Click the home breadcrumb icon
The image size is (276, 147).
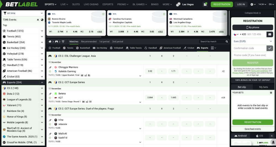50,41
